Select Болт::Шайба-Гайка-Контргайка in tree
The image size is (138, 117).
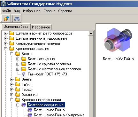point(59,115)
